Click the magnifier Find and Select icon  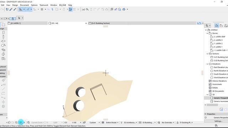[87, 10]
